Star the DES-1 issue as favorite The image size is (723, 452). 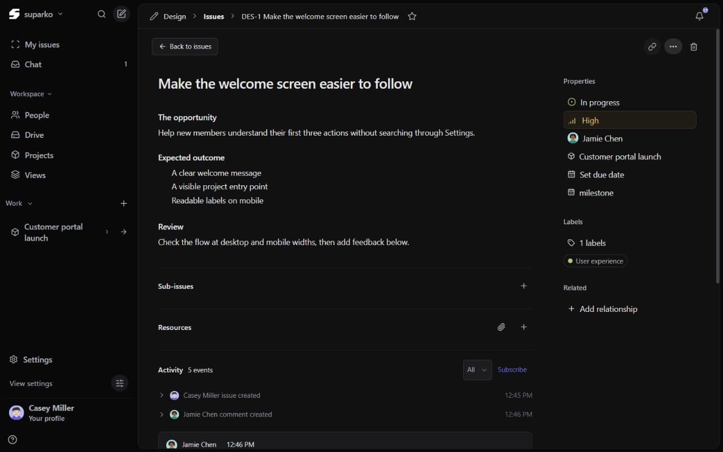pyautogui.click(x=412, y=16)
